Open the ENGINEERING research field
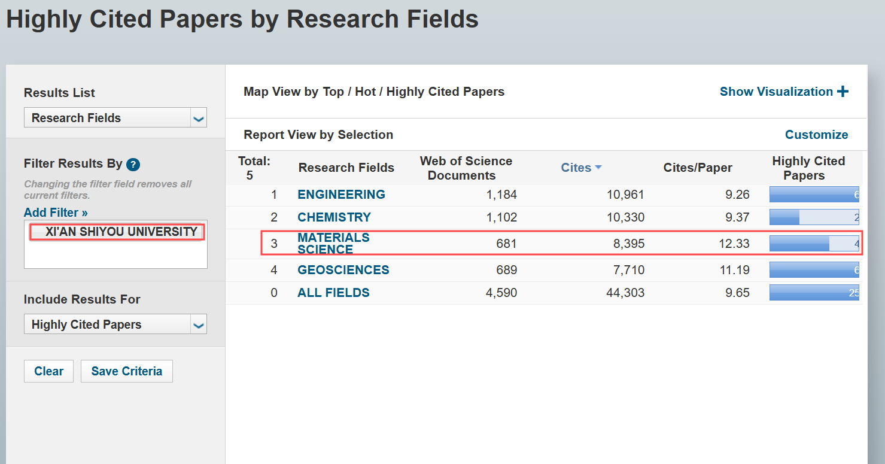The image size is (885, 464). point(341,194)
